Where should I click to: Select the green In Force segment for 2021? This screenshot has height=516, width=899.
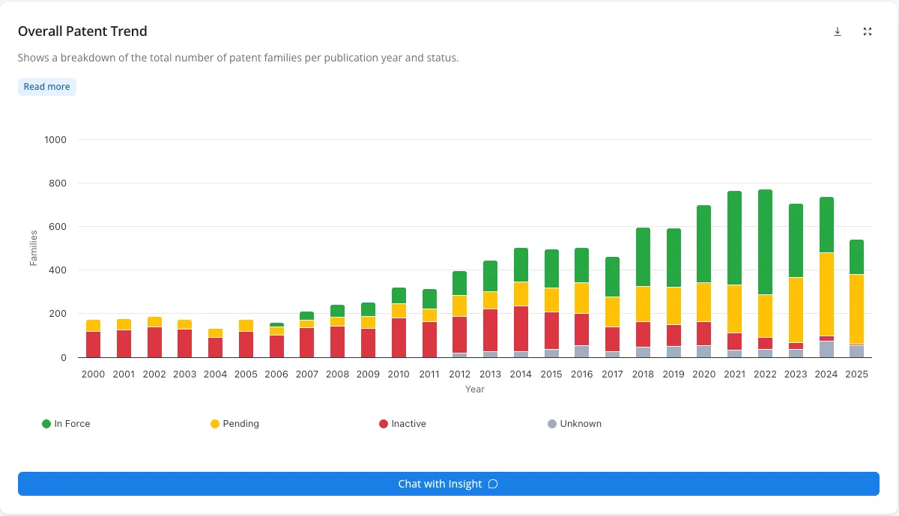pos(734,238)
